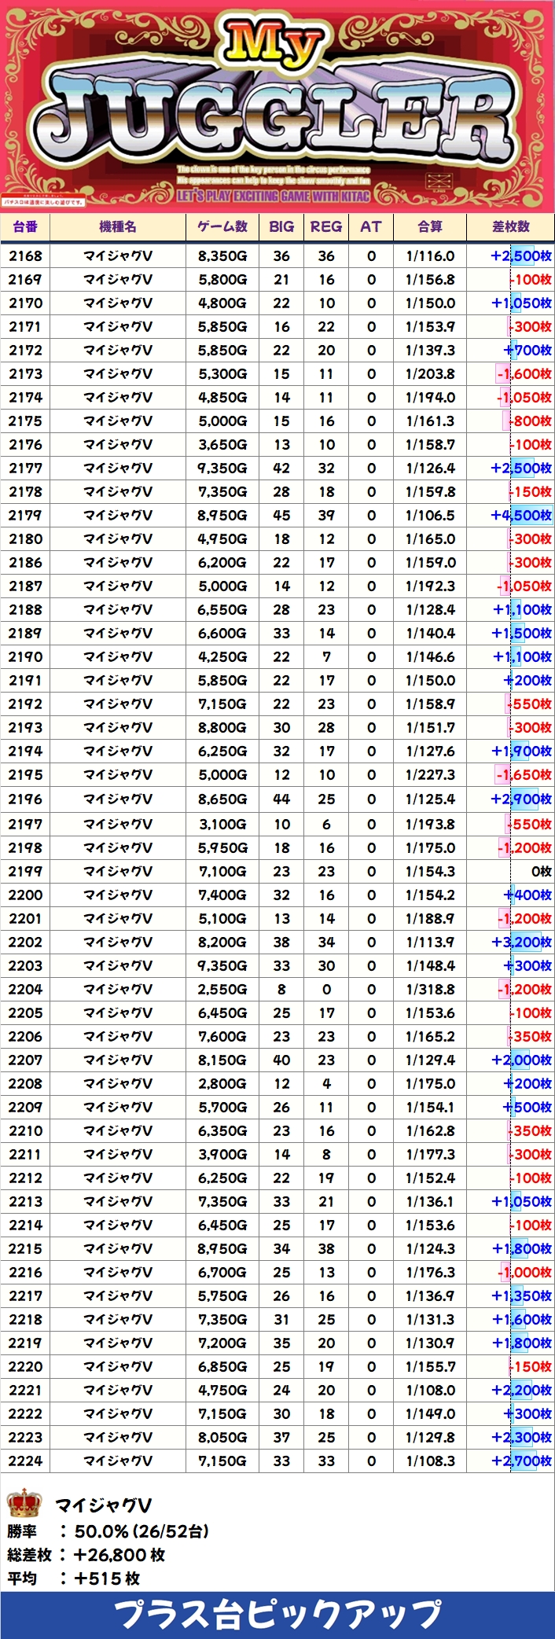Click the +2,300枚 value in row 2223
Image resolution: width=555 pixels, height=1639 pixels.
click(x=521, y=1437)
